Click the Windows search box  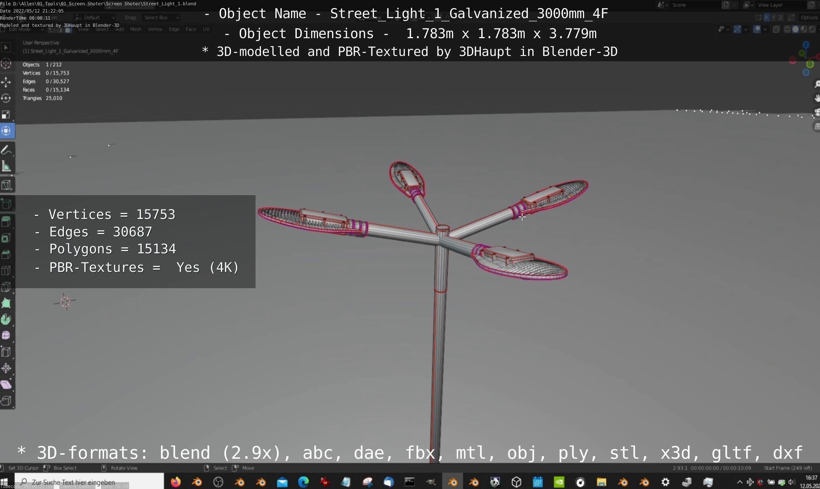[x=89, y=482]
